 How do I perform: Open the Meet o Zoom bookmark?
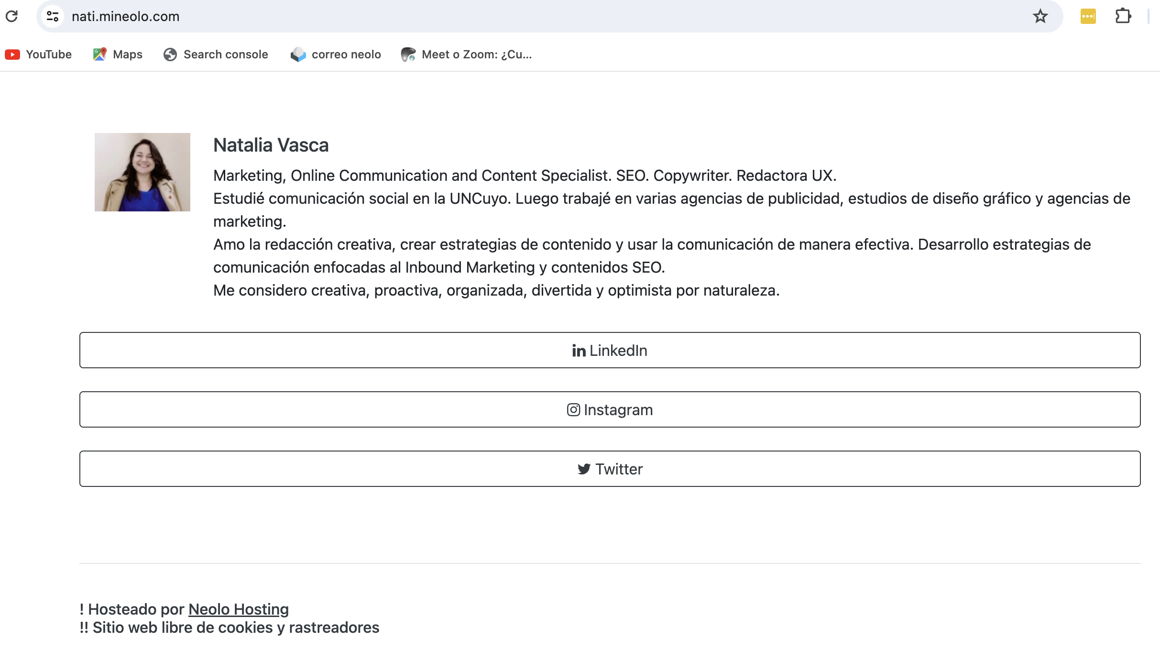466,55
